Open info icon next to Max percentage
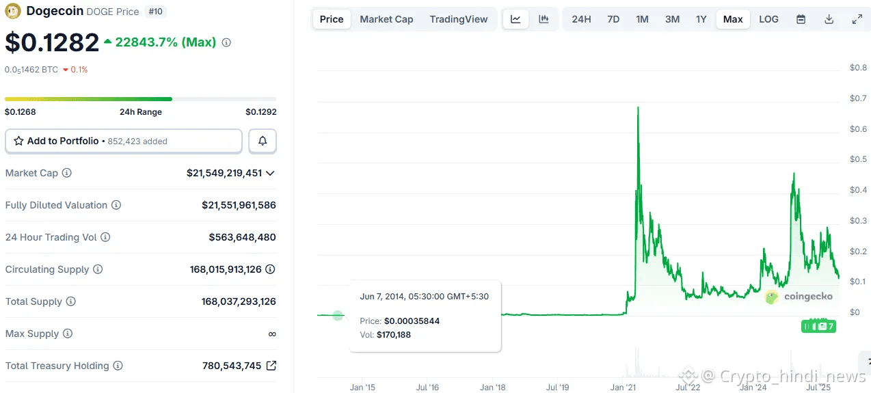 click(x=226, y=42)
